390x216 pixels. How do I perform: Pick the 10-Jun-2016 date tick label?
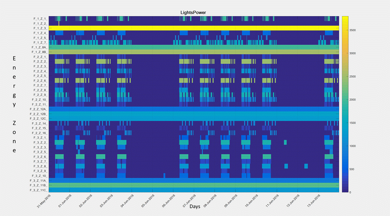[250, 201]
